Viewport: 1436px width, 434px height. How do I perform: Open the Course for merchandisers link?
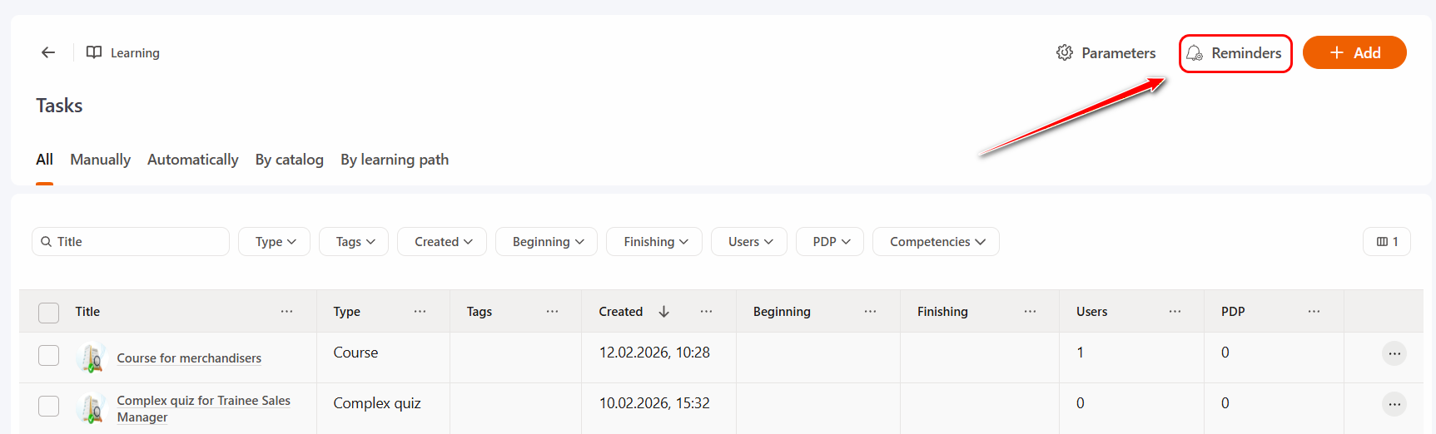tap(189, 358)
